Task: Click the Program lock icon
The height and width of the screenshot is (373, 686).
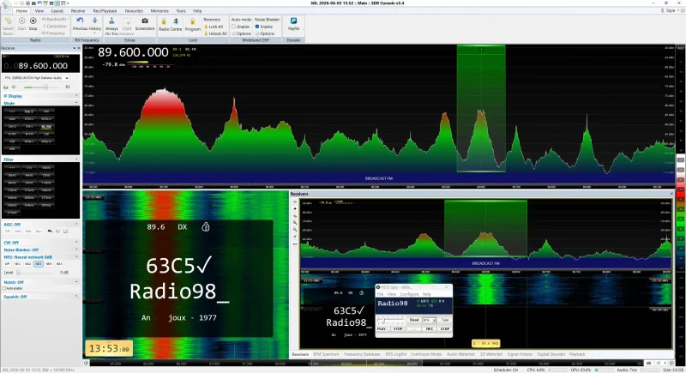Action: (x=192, y=21)
